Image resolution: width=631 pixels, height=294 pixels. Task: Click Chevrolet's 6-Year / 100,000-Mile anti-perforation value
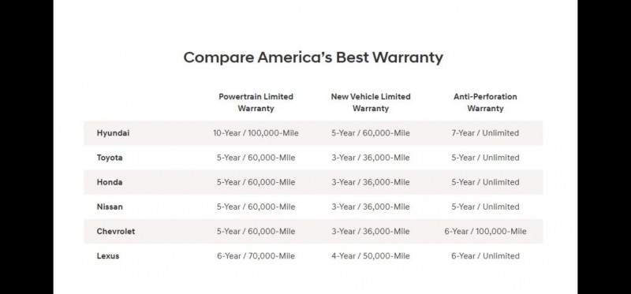[x=485, y=231]
